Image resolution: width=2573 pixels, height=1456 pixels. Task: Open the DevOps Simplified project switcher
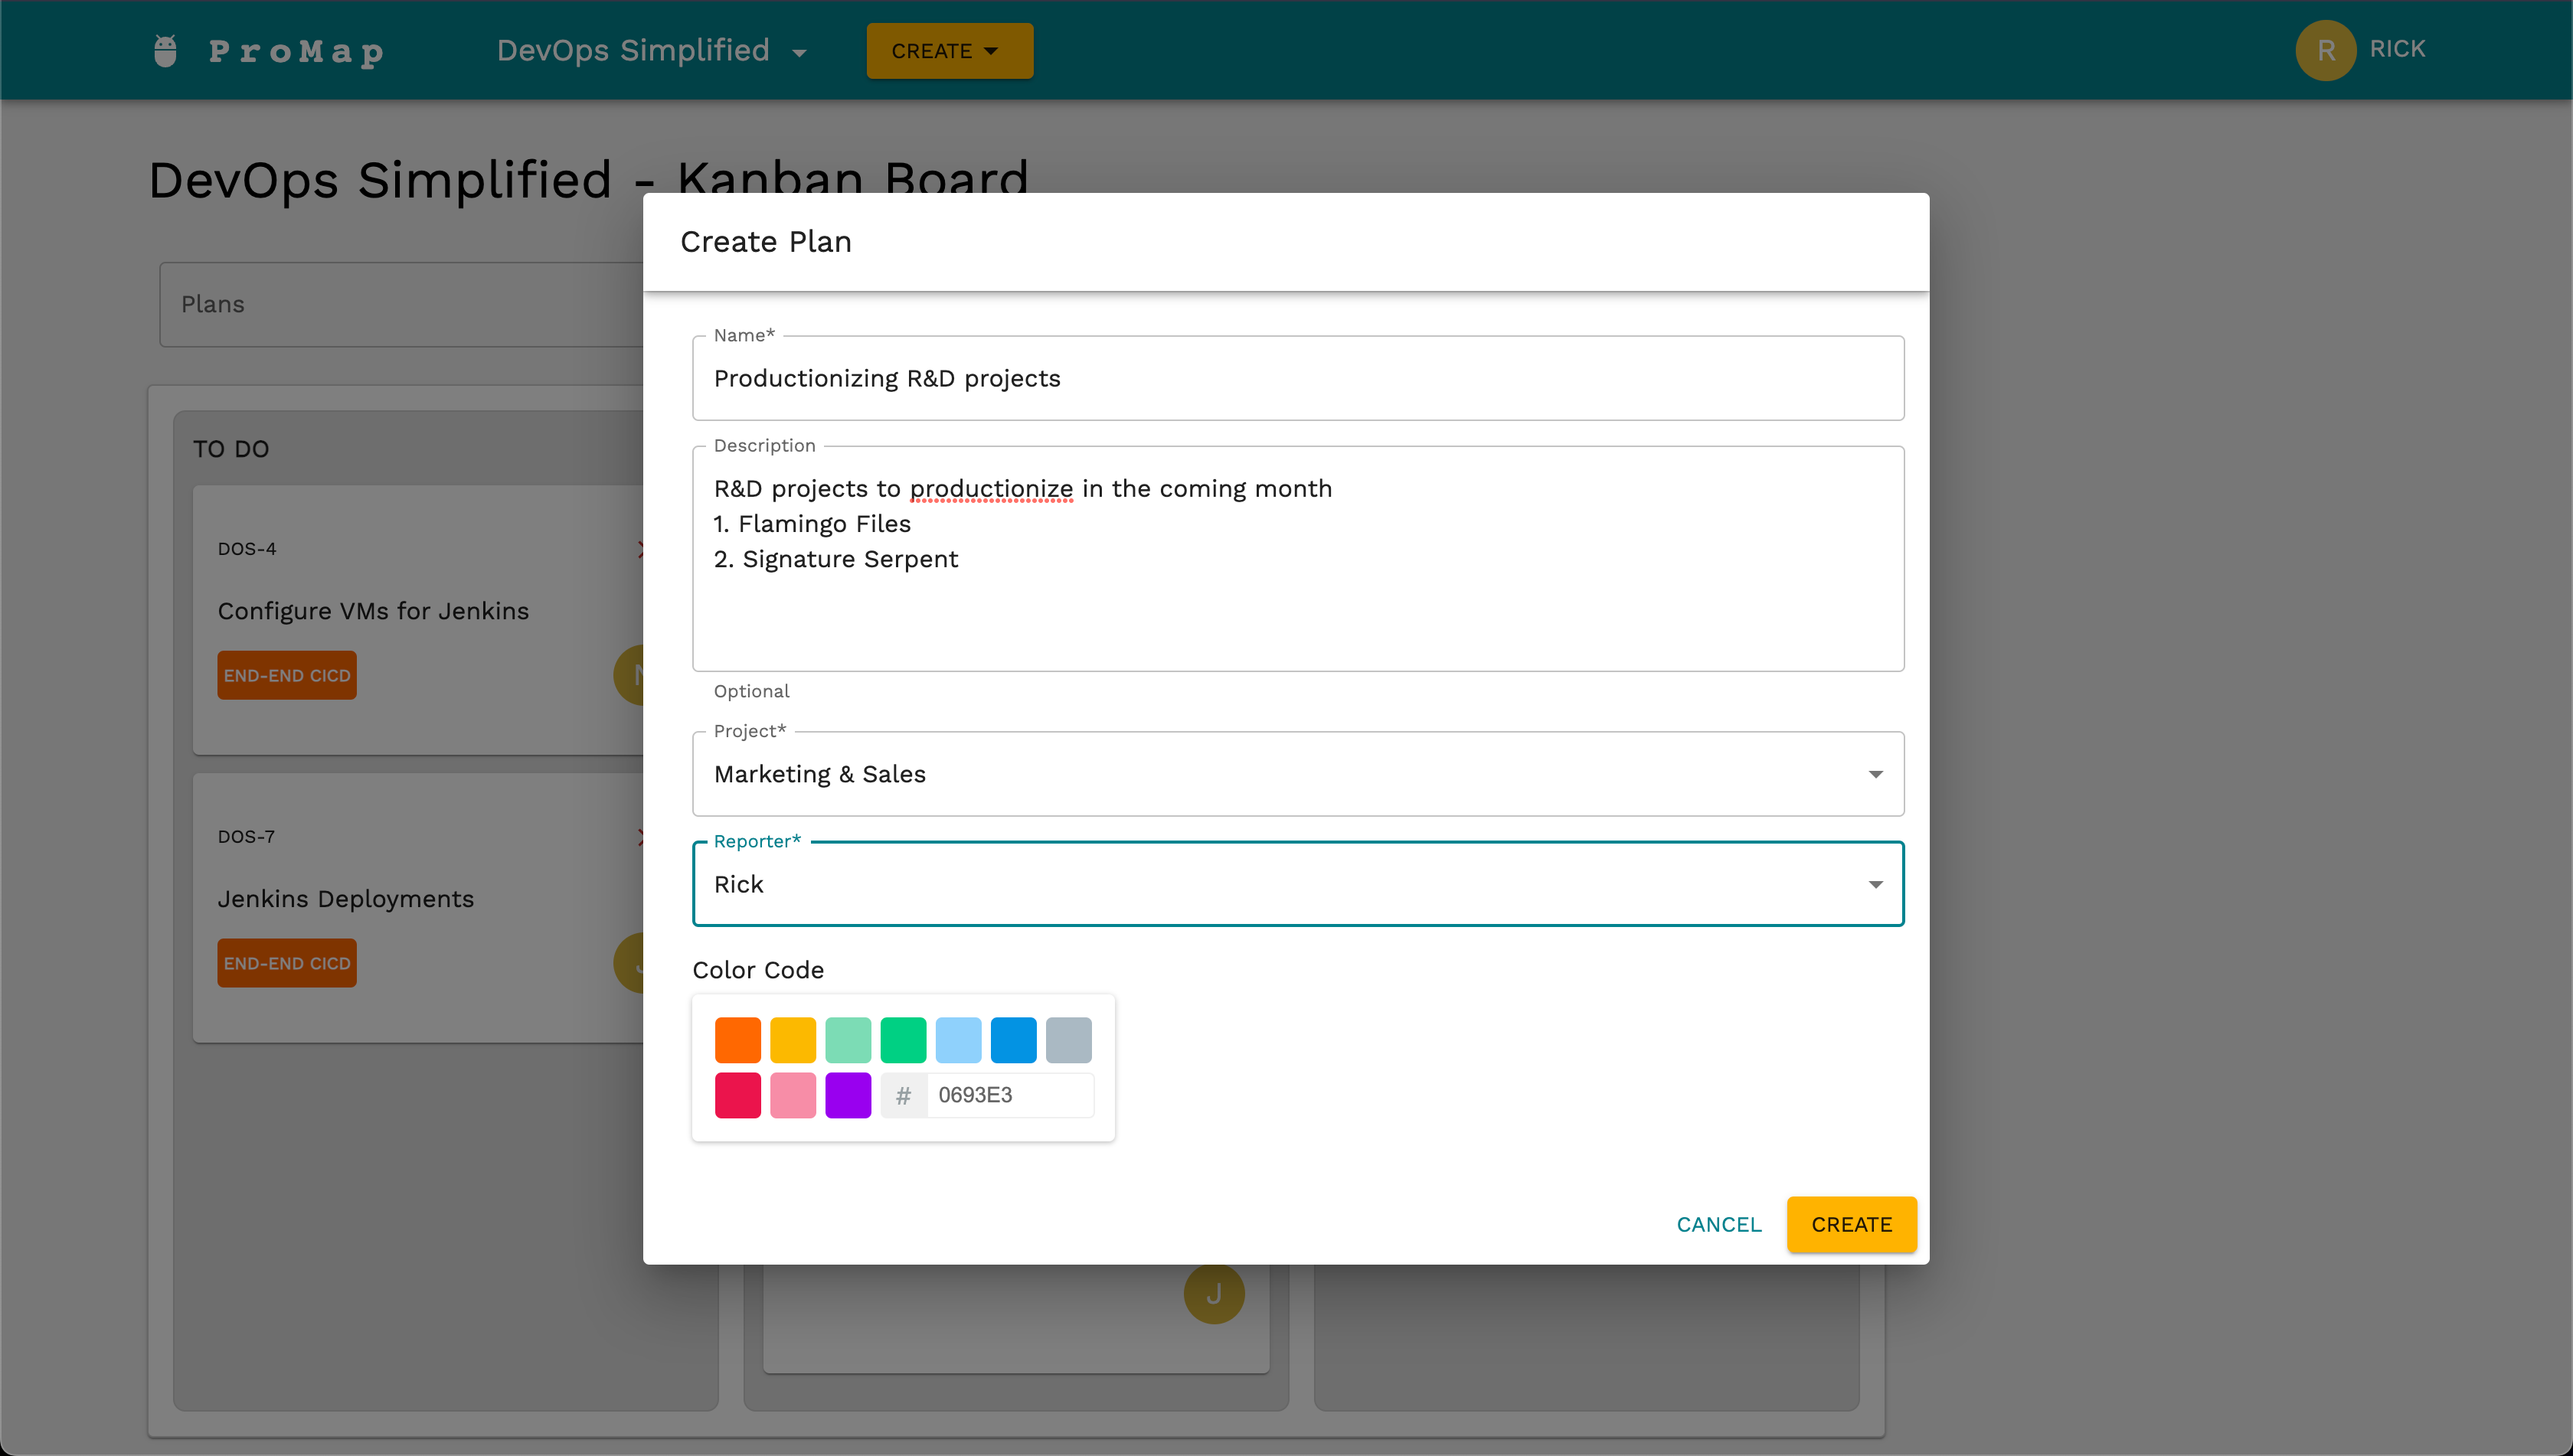point(651,51)
